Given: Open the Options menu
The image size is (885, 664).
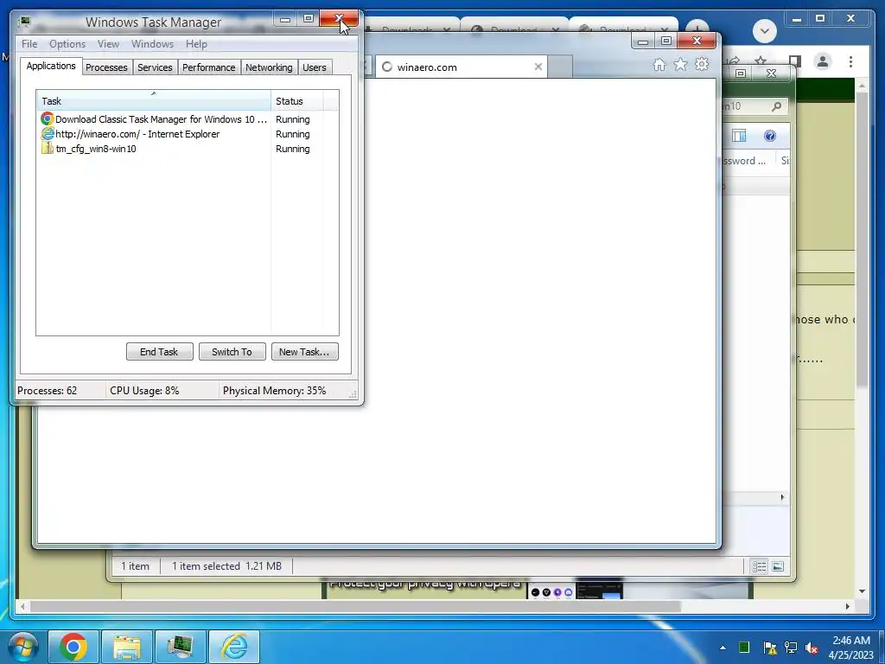Looking at the screenshot, I should (x=67, y=43).
